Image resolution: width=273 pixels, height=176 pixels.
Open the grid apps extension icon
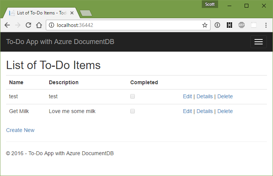pyautogui.click(x=229, y=25)
